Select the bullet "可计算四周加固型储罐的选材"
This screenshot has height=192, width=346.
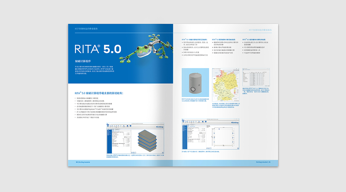coord(255,47)
